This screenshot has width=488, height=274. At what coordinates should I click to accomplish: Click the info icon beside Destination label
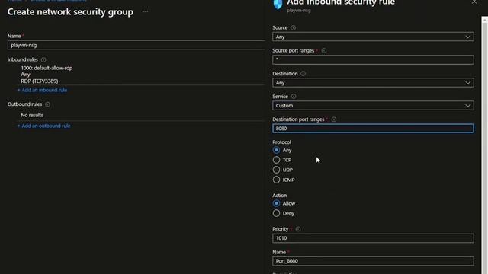pyautogui.click(x=303, y=74)
